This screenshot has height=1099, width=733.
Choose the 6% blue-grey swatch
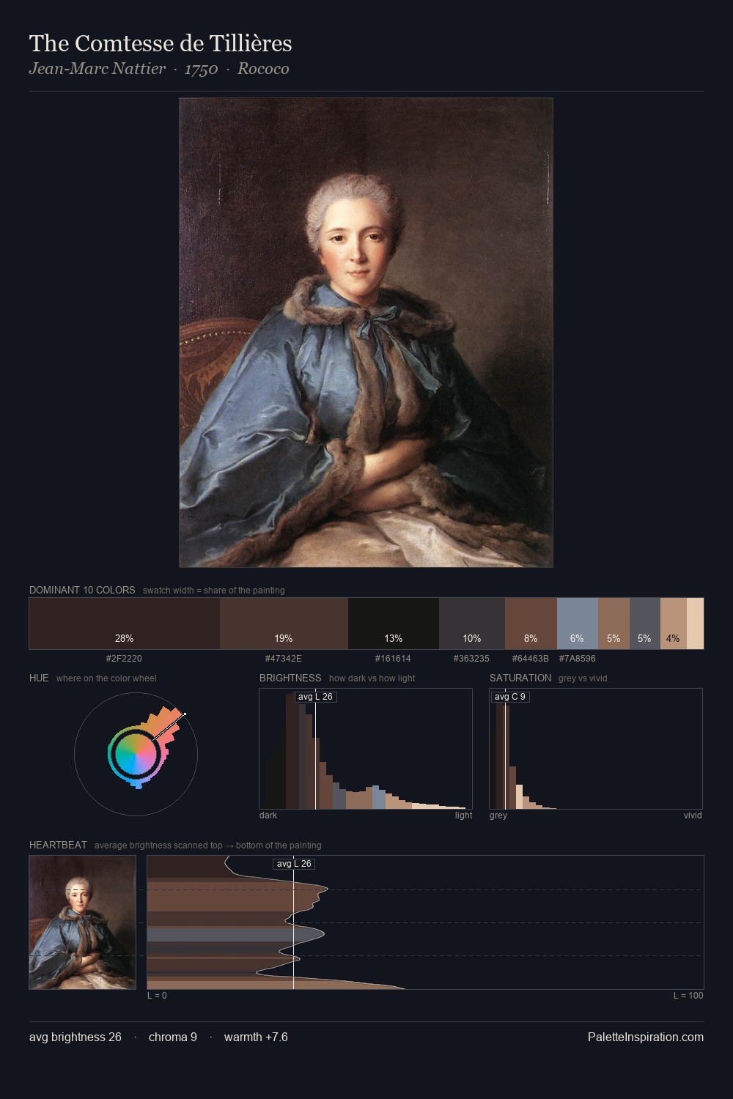click(x=578, y=623)
